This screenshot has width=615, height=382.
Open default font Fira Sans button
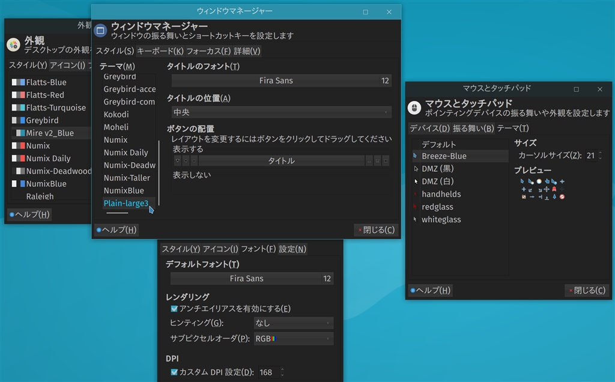pos(252,279)
